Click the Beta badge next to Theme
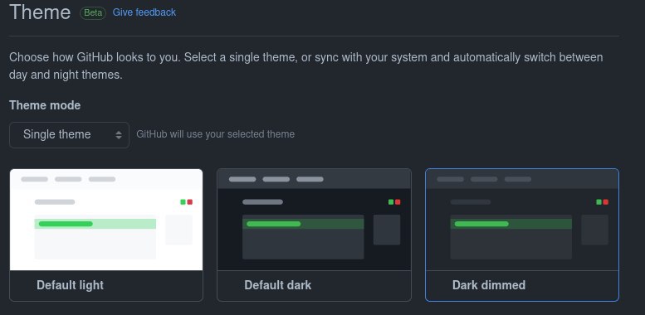 93,12
